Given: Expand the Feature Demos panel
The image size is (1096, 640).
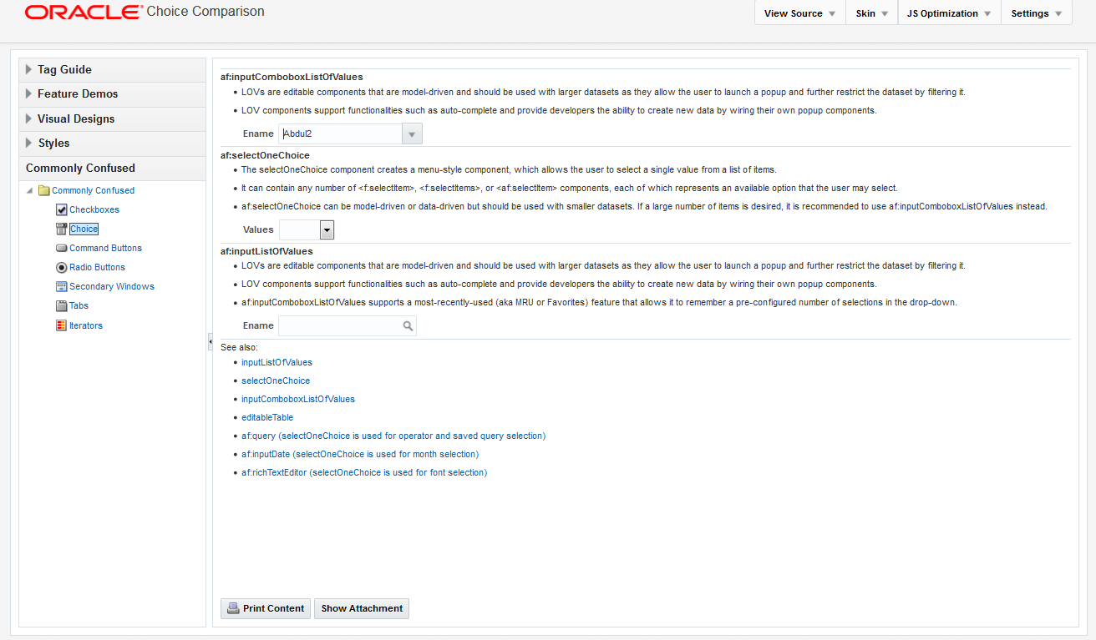Looking at the screenshot, I should coord(29,93).
